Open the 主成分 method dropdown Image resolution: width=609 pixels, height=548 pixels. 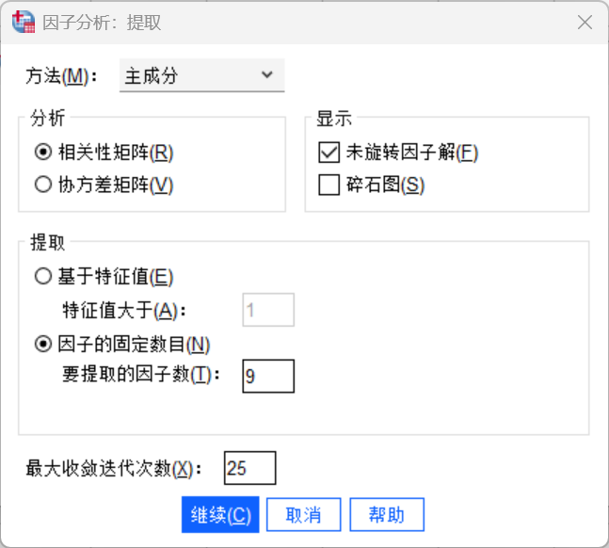tap(202, 75)
